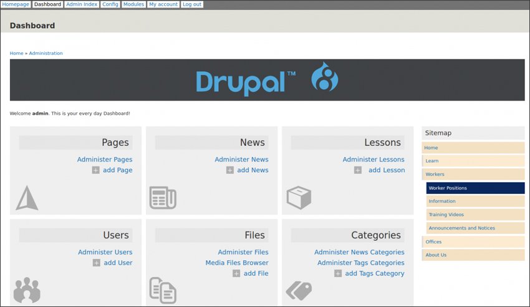
Task: Click the add Tags Category link
Action: pos(375,273)
